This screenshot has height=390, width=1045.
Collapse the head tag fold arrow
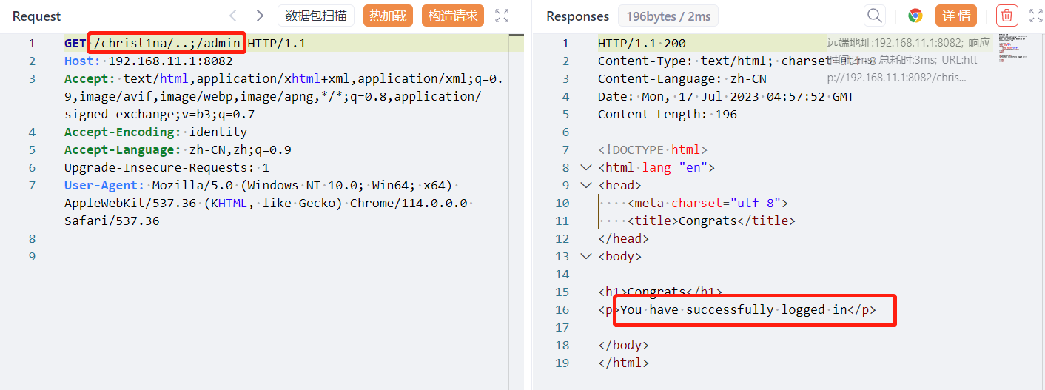tap(586, 186)
